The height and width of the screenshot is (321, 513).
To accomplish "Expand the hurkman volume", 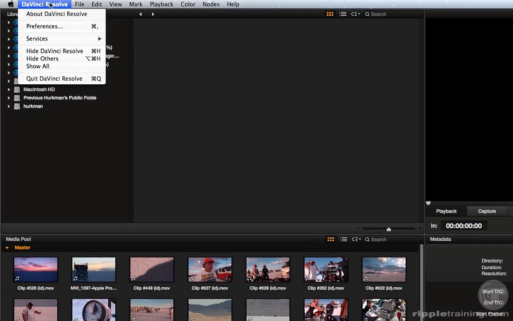I will pyautogui.click(x=9, y=107).
